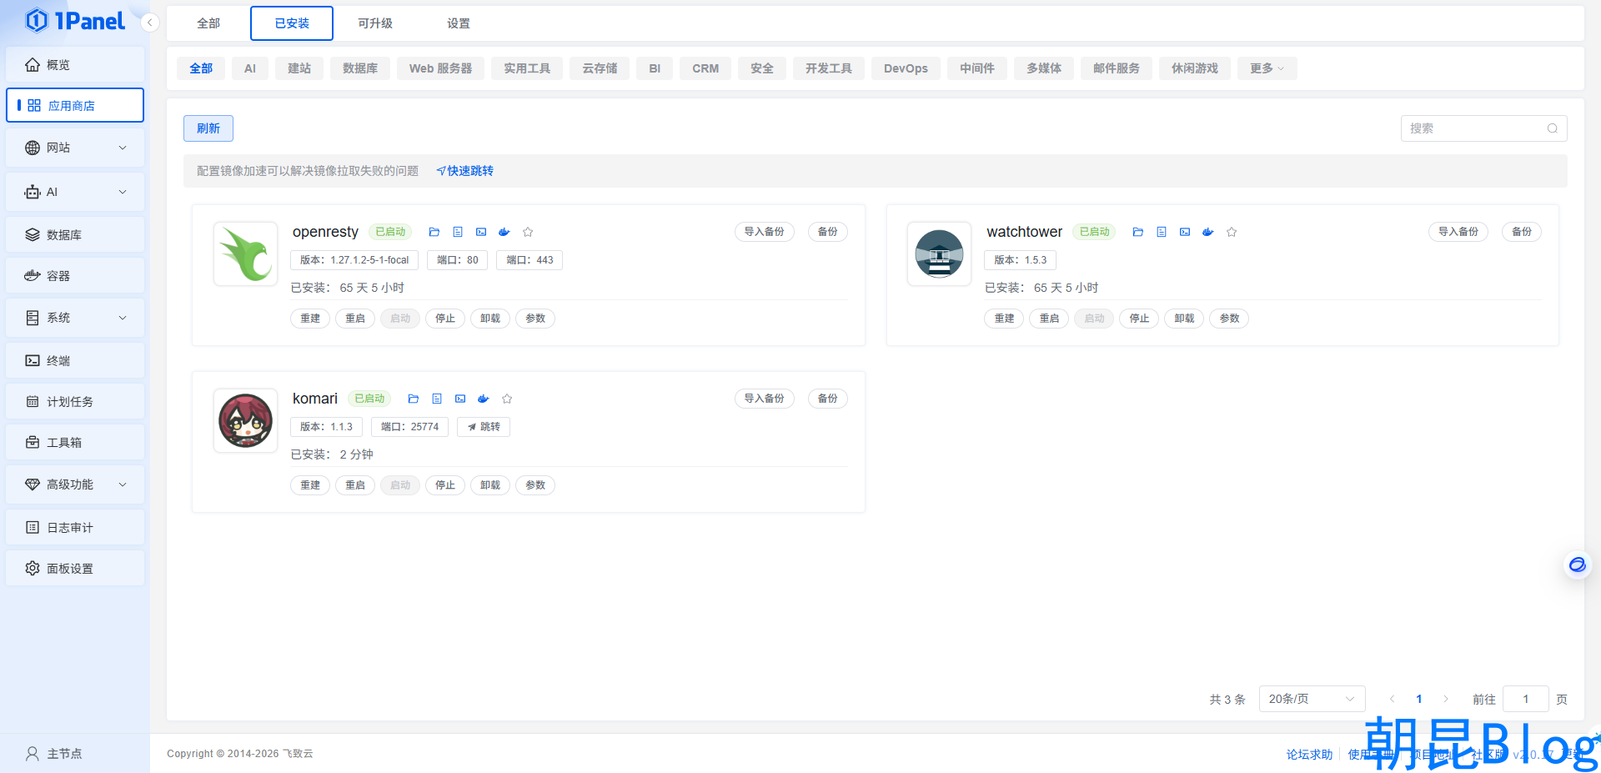This screenshot has height=773, width=1601.
Task: Open 日志审计 log audit in sidebar
Action: tap(75, 527)
